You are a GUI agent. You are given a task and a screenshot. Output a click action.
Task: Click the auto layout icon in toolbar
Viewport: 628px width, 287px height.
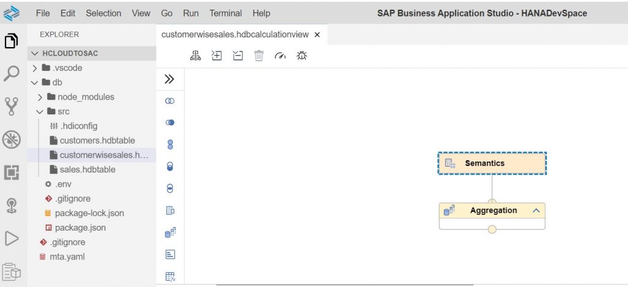click(x=196, y=56)
